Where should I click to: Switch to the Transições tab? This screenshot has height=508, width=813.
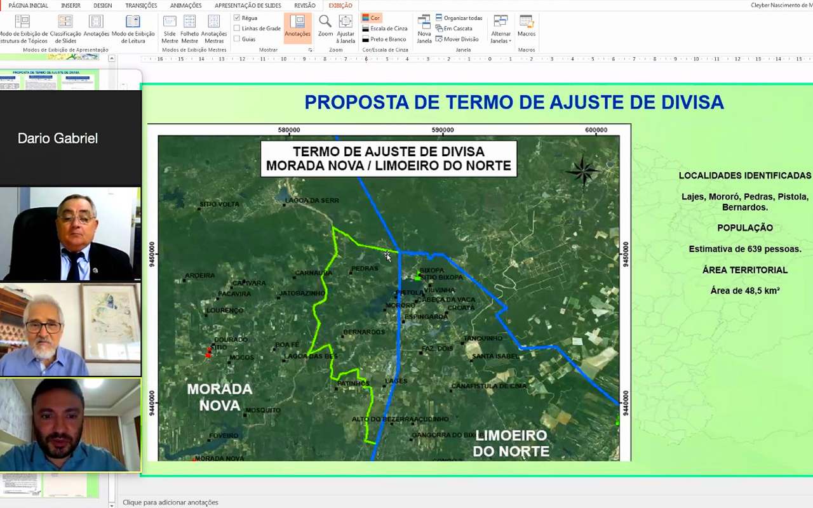[141, 6]
